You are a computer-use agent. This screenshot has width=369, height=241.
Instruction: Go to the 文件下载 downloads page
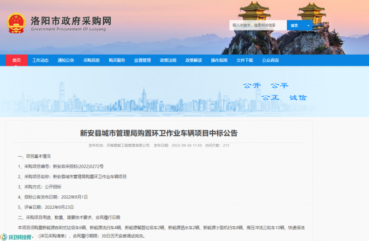[244, 60]
